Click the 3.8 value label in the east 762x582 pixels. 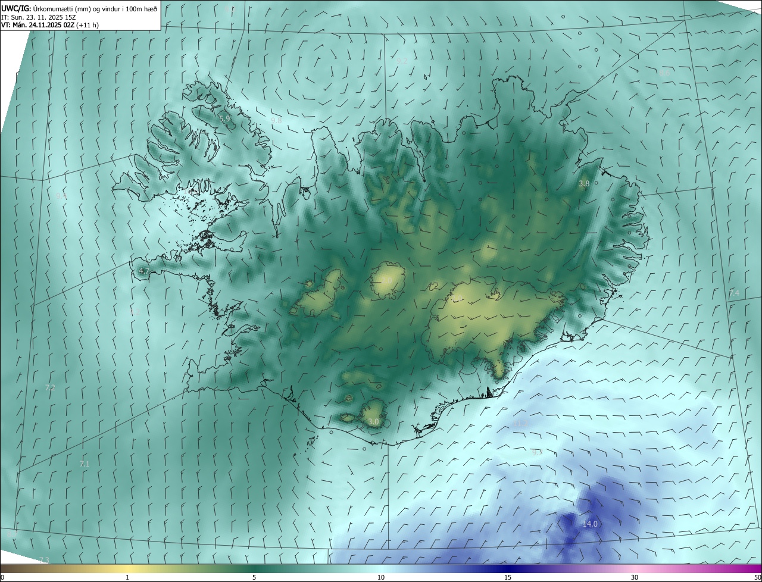[x=584, y=184]
